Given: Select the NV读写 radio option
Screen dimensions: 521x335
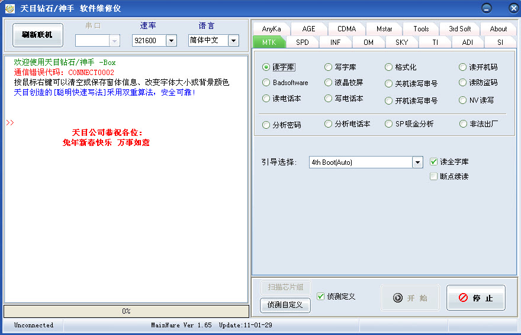Looking at the screenshot, I should point(476,100).
